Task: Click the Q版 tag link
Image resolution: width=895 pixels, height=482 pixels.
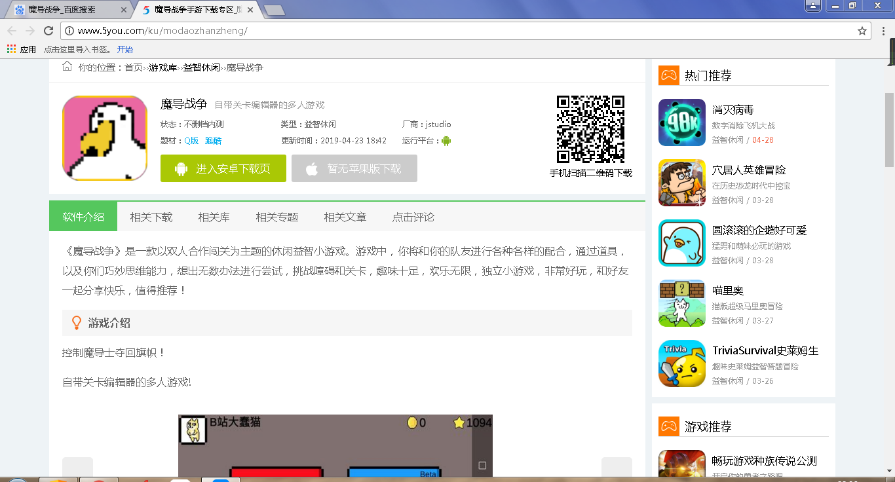Action: (191, 141)
